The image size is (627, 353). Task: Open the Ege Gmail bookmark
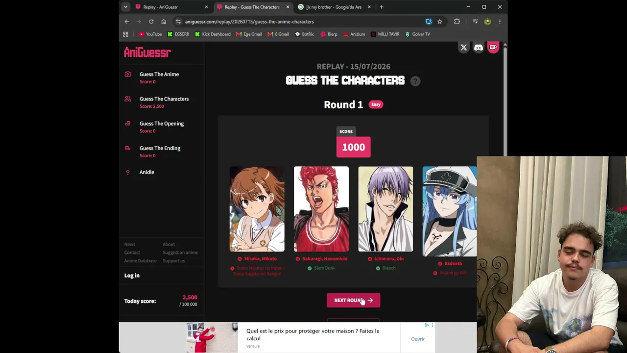coord(249,34)
